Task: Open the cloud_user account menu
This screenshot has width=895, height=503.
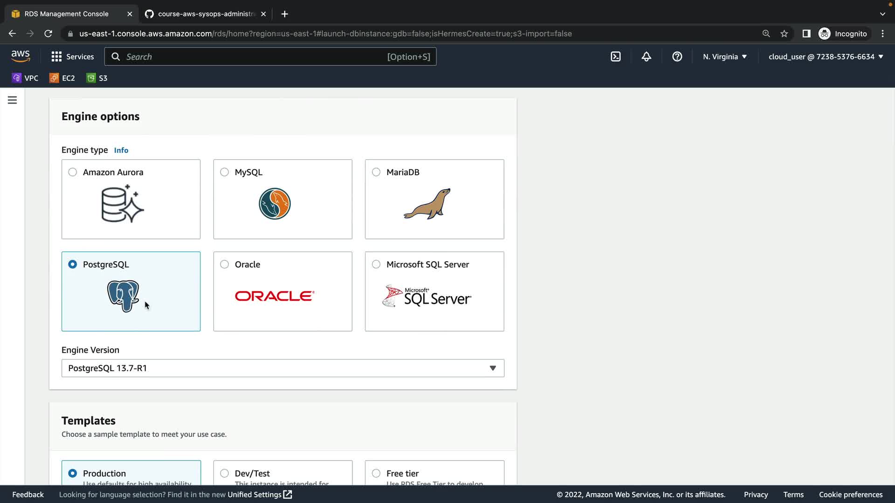Action: (826, 57)
